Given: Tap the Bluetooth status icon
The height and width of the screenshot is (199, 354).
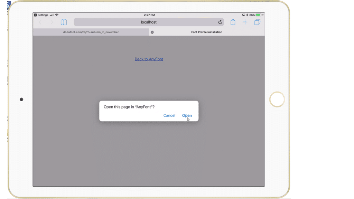Looking at the screenshot, I should [x=247, y=15].
